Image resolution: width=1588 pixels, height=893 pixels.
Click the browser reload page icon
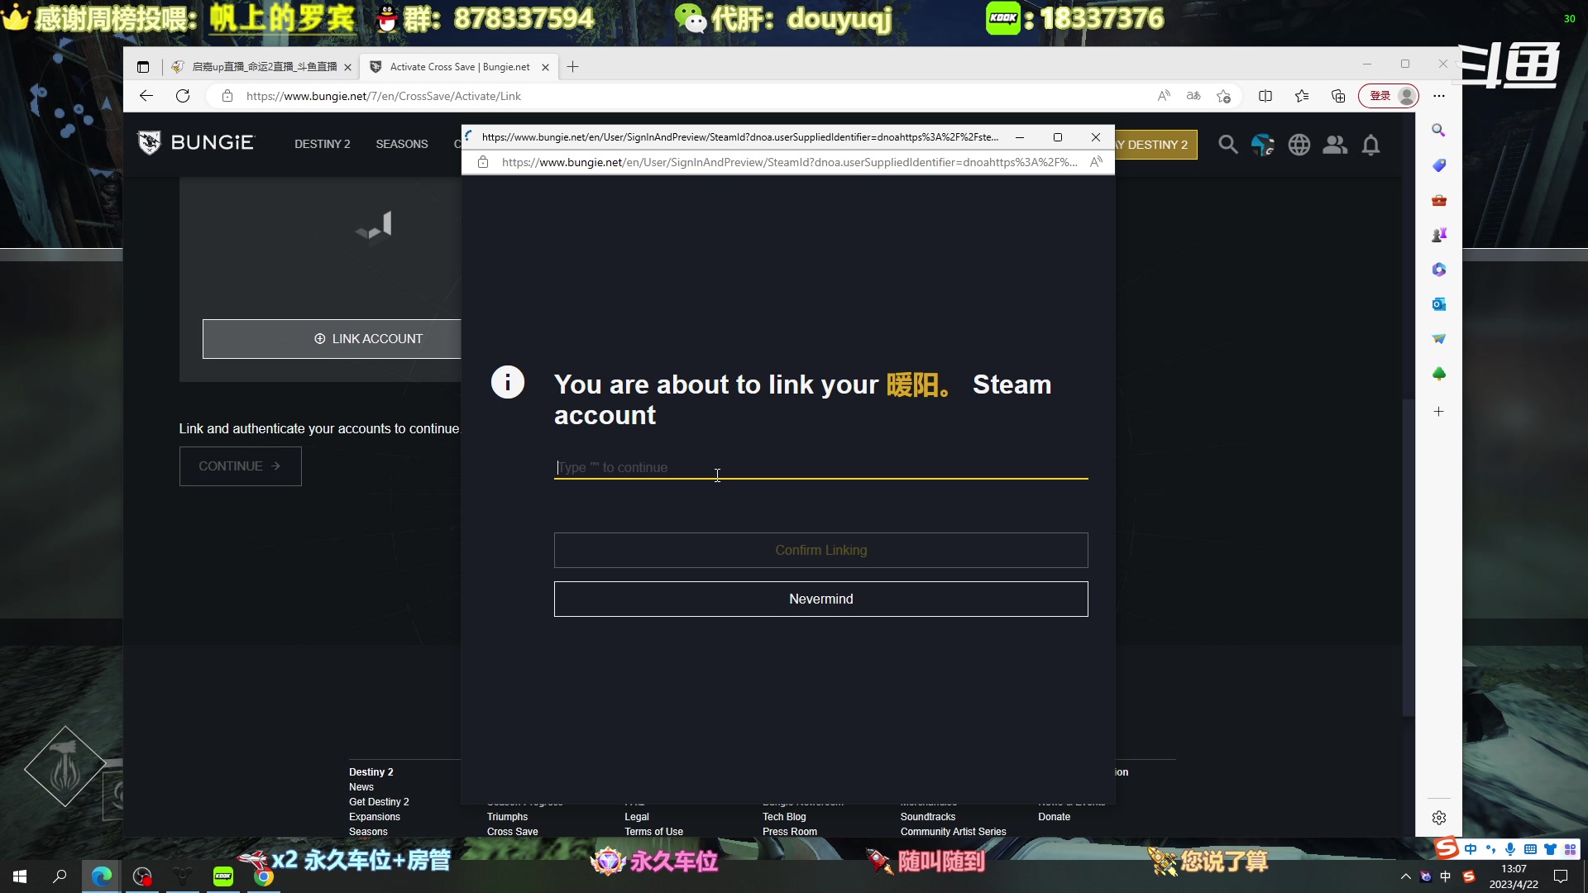(182, 96)
